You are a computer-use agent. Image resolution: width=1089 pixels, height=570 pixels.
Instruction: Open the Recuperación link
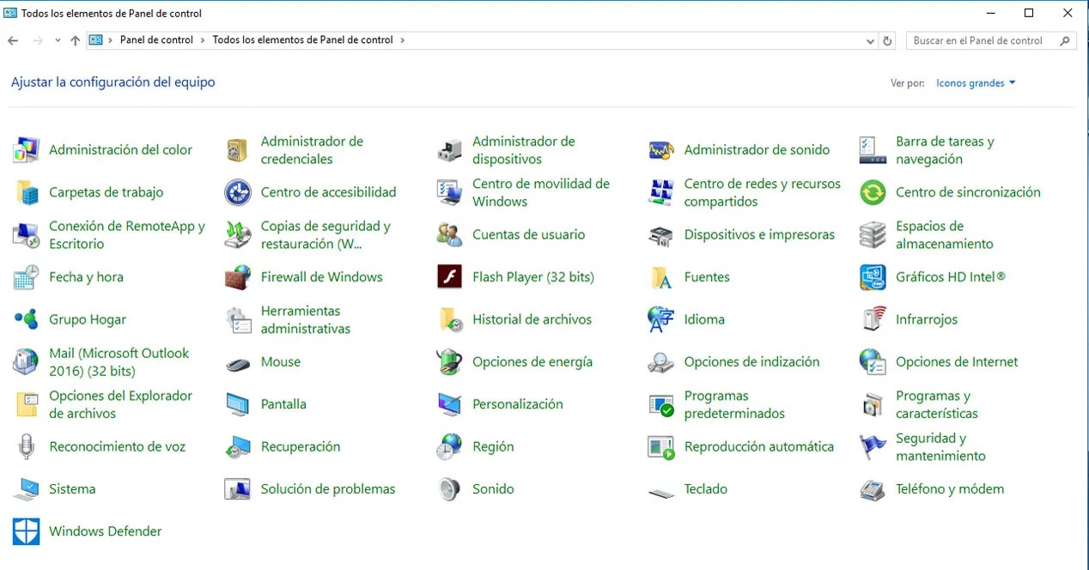(301, 446)
